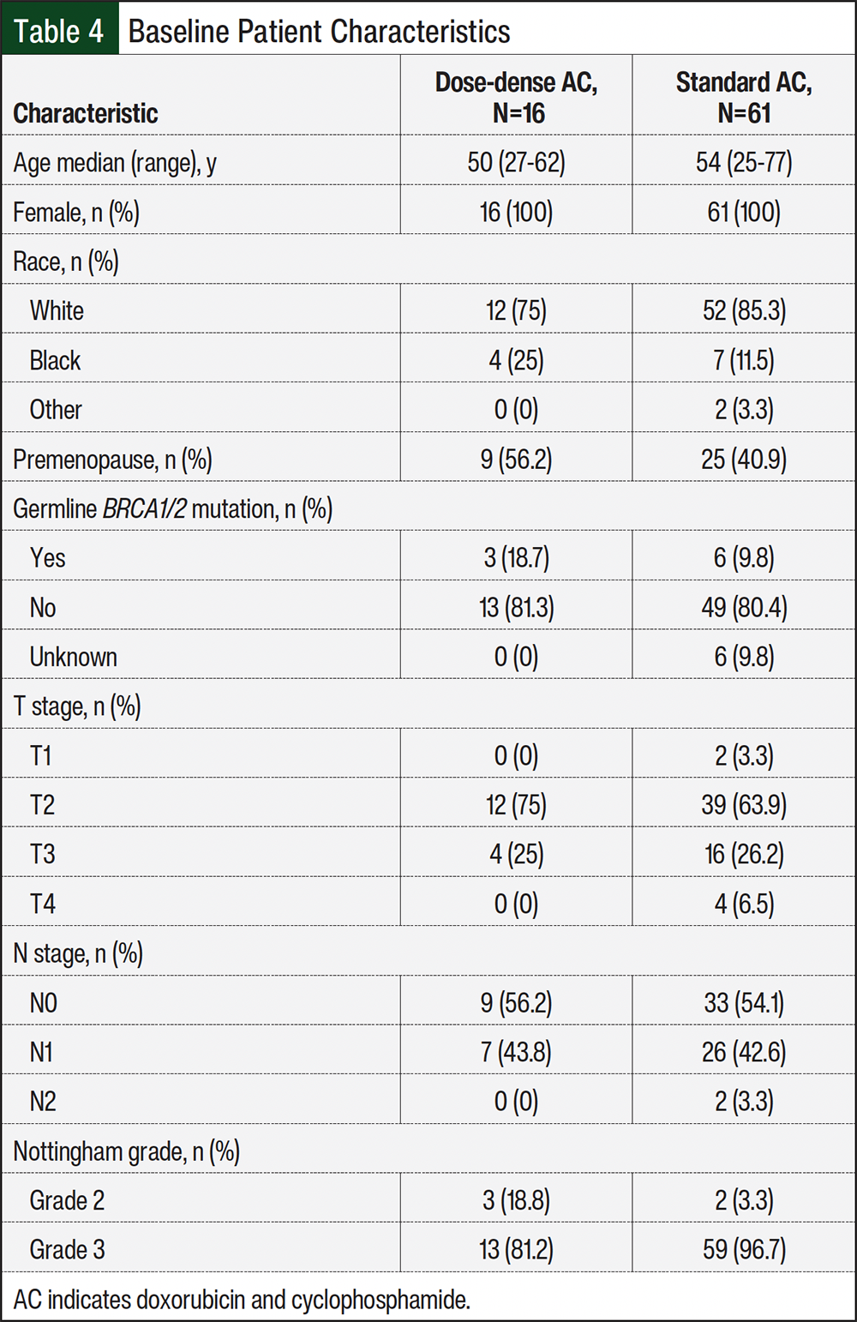Click the Germline BRCA1/2 mutation heading
857x1322 pixels.
(x=173, y=509)
